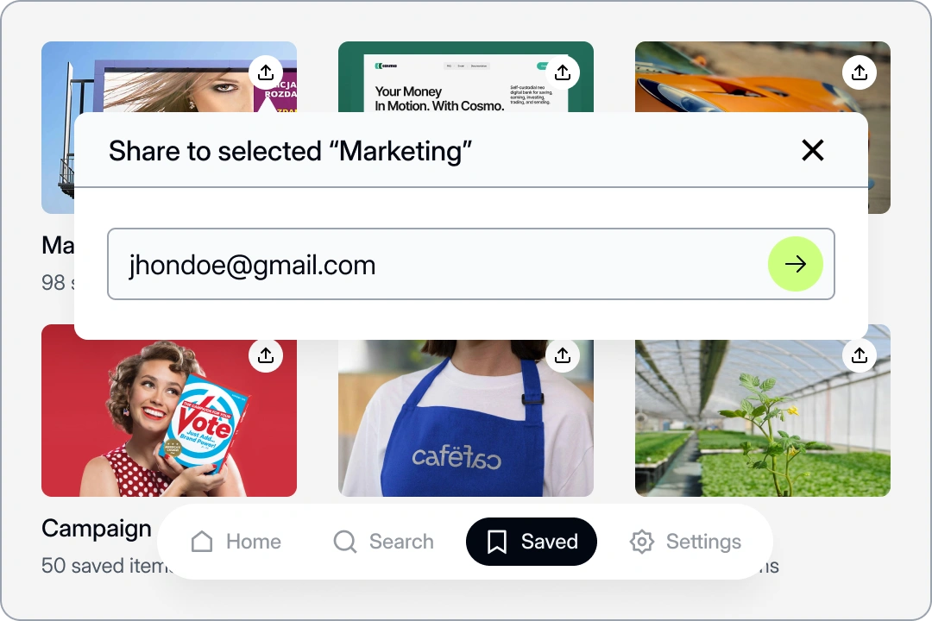Close the Share to Marketing dialog
The height and width of the screenshot is (621, 932).
click(x=813, y=150)
